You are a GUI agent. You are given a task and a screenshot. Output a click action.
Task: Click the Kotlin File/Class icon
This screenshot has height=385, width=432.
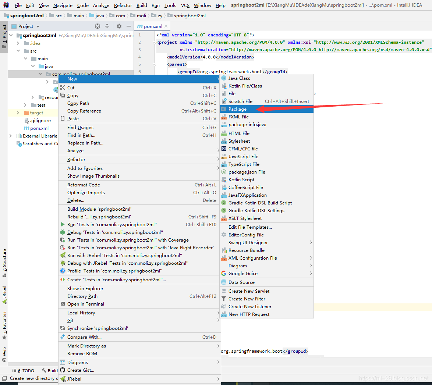click(x=224, y=86)
